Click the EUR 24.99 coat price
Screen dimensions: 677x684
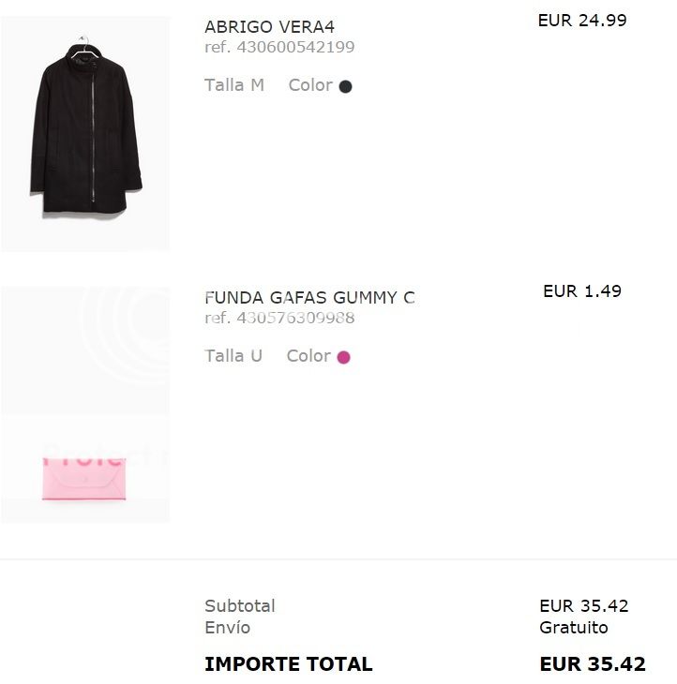[x=582, y=20]
